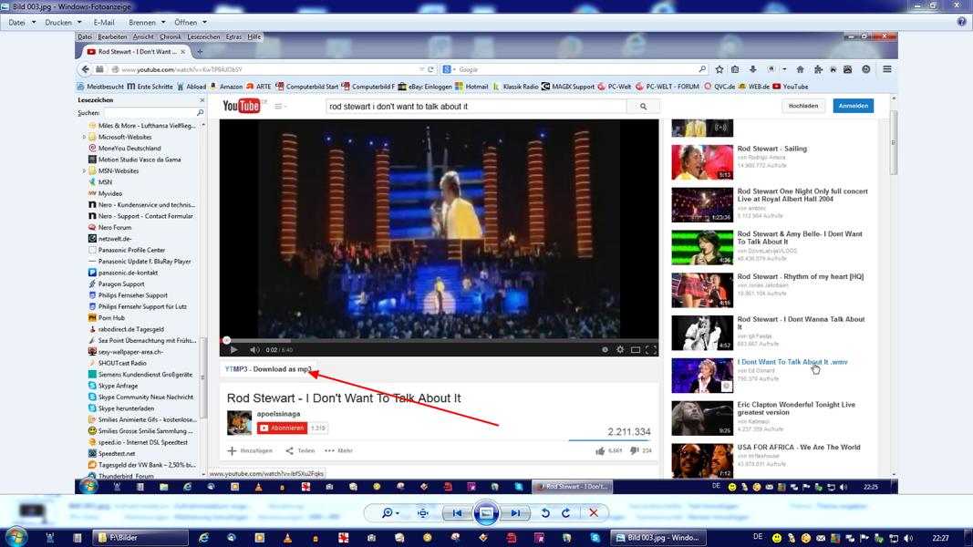Open the Firefox downloads arrow

752,69
